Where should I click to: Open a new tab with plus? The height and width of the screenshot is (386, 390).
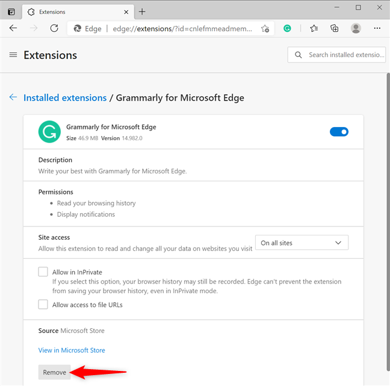coord(142,11)
